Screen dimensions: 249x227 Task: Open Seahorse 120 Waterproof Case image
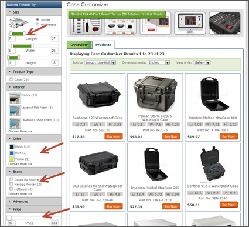click(x=98, y=95)
